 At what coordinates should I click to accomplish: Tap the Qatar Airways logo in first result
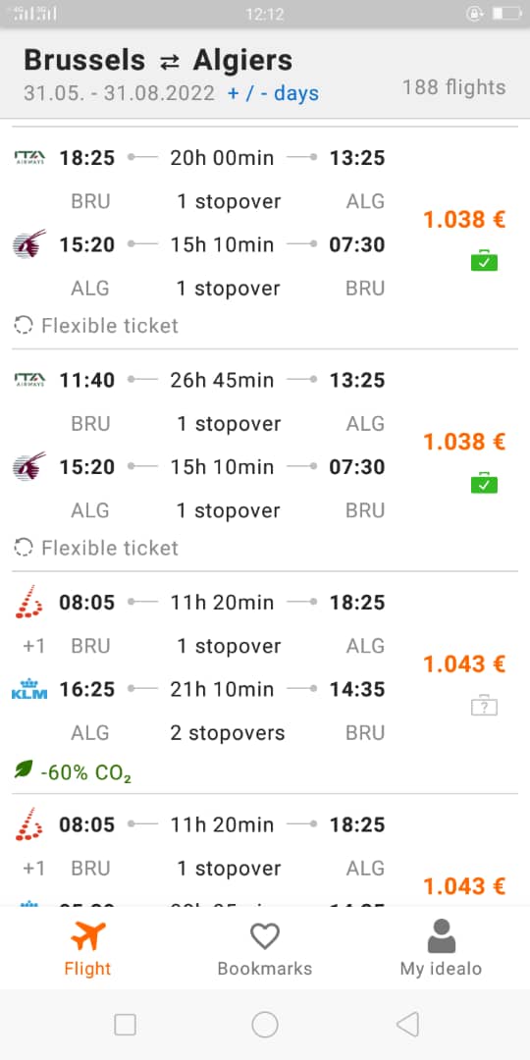[29, 244]
